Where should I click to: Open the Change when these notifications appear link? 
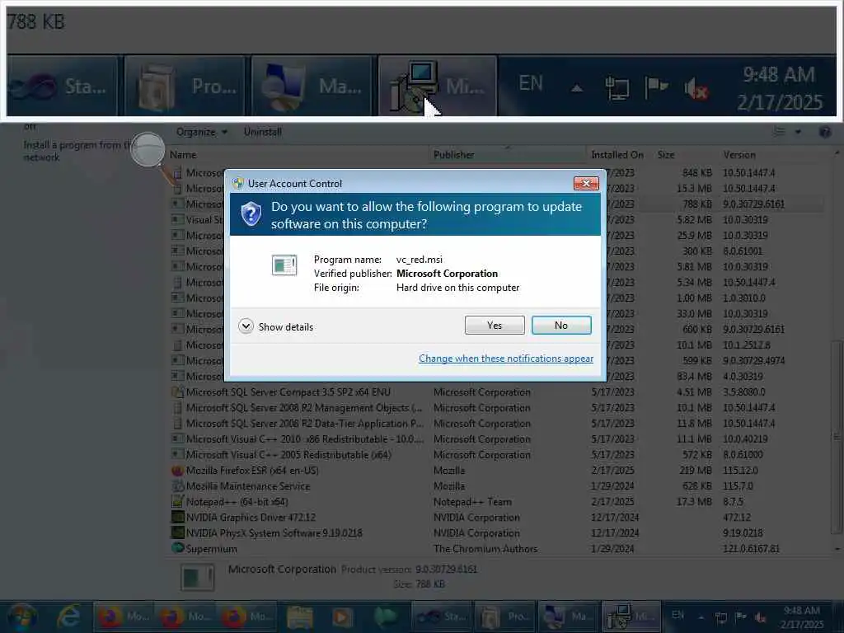click(506, 359)
